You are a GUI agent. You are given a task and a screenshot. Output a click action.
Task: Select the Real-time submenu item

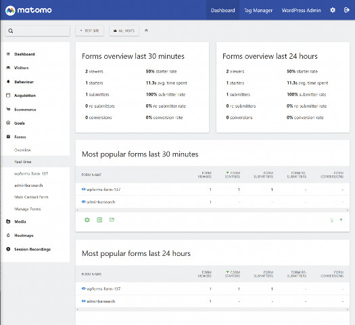(35, 162)
